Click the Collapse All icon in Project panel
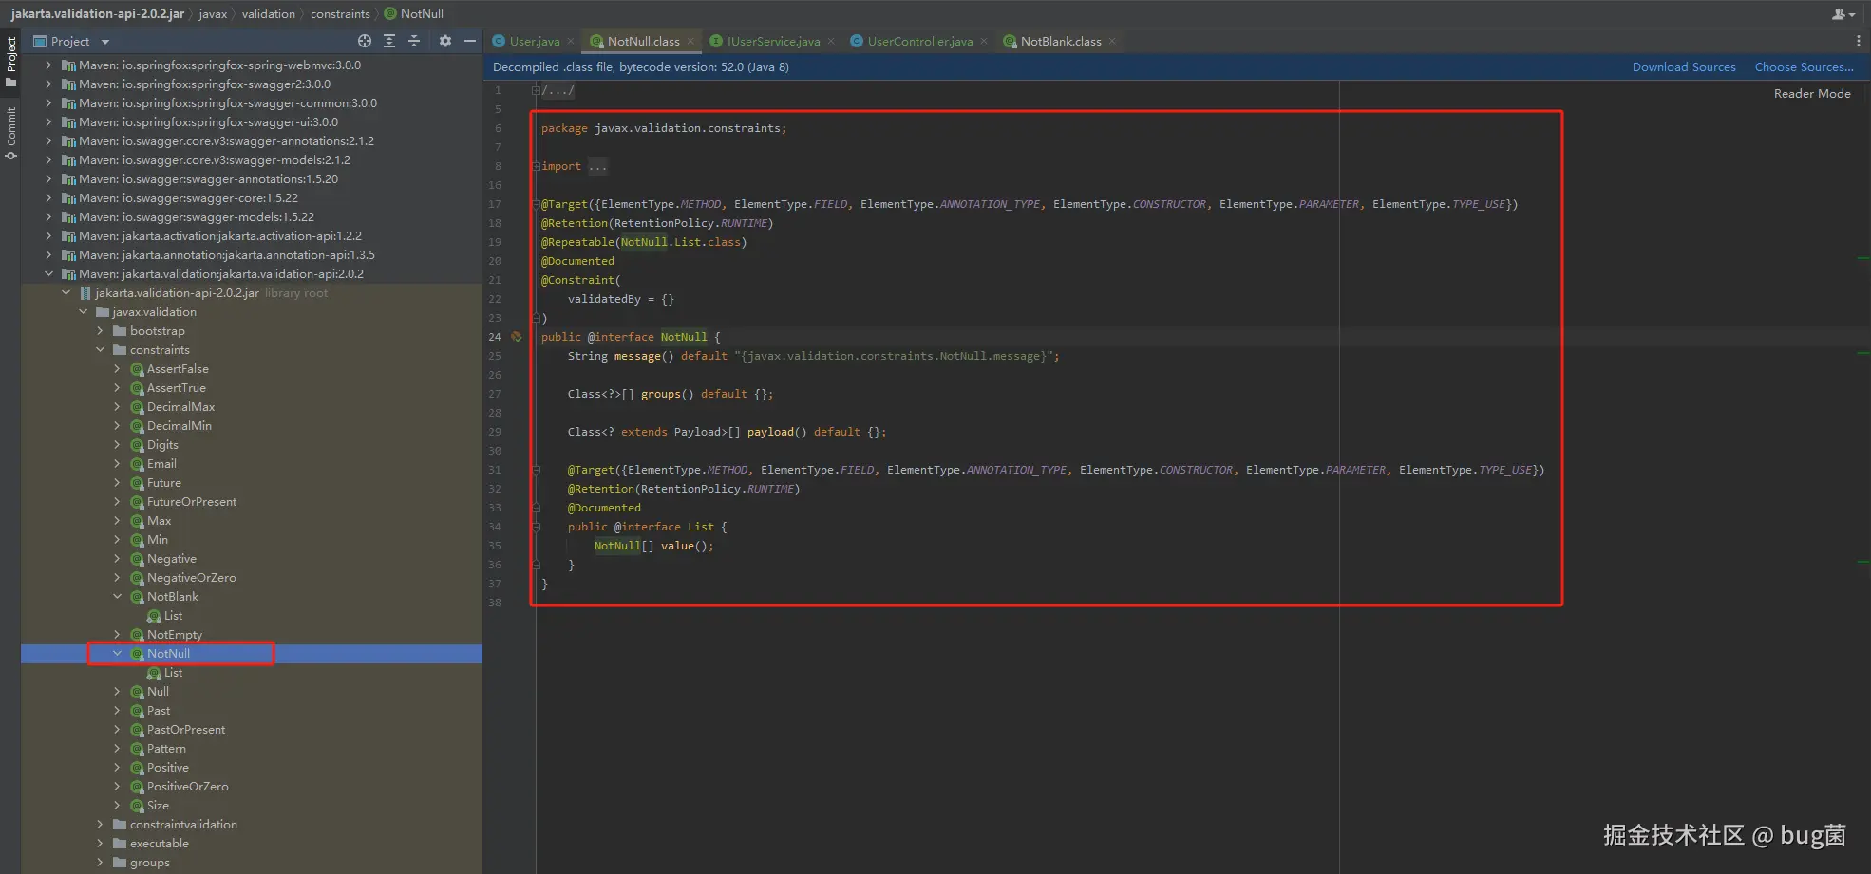1871x874 pixels. (x=414, y=41)
